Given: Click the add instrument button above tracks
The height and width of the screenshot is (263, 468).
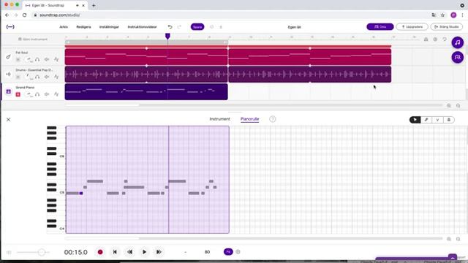Looking at the screenshot, I should (x=33, y=39).
